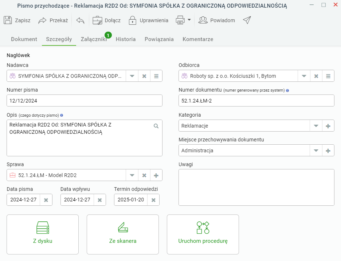Screen dimensions: 341x261
Task: Click the Nadawca contractor icon
Action: 13,76
